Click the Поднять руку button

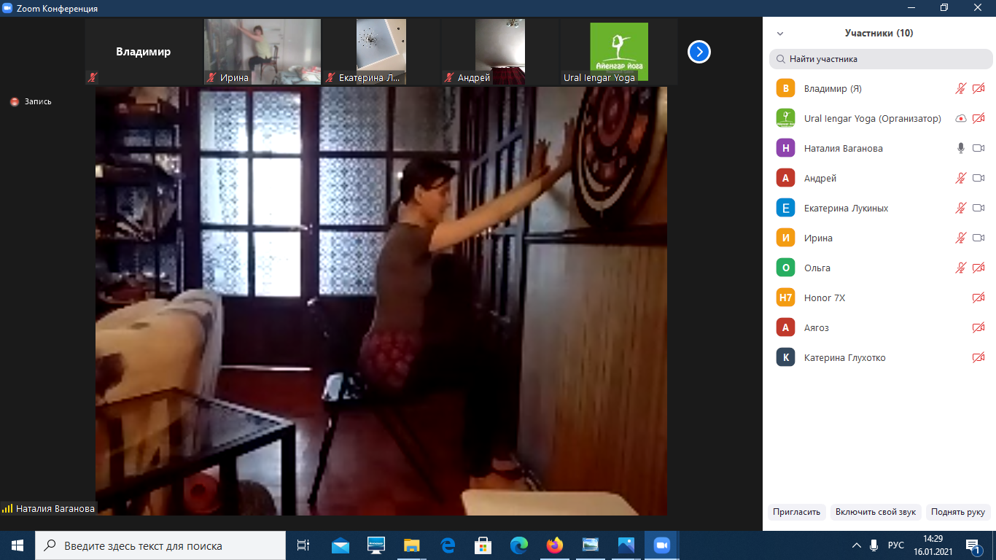(957, 512)
